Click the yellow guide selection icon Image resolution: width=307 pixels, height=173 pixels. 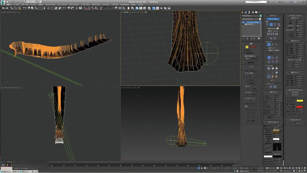(247, 47)
